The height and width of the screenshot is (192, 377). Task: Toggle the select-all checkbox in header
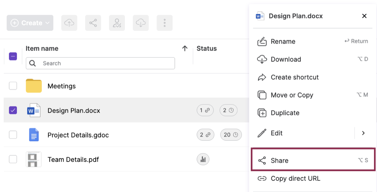13,56
